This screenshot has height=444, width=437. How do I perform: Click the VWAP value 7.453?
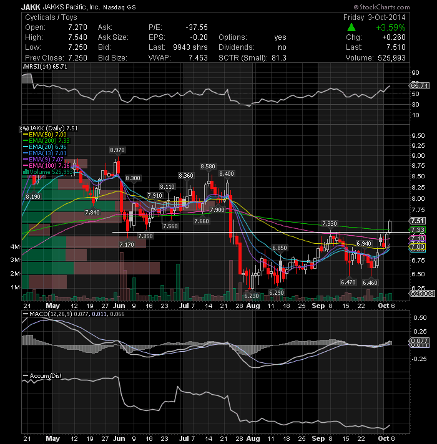[198, 58]
